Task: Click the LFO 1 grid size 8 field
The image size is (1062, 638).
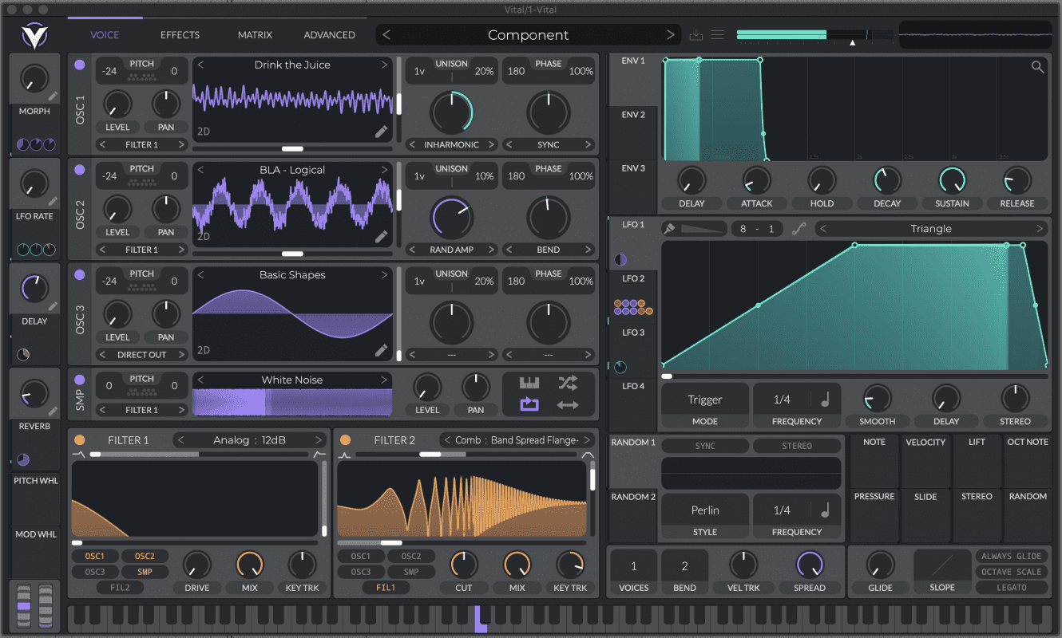Action: [x=743, y=229]
